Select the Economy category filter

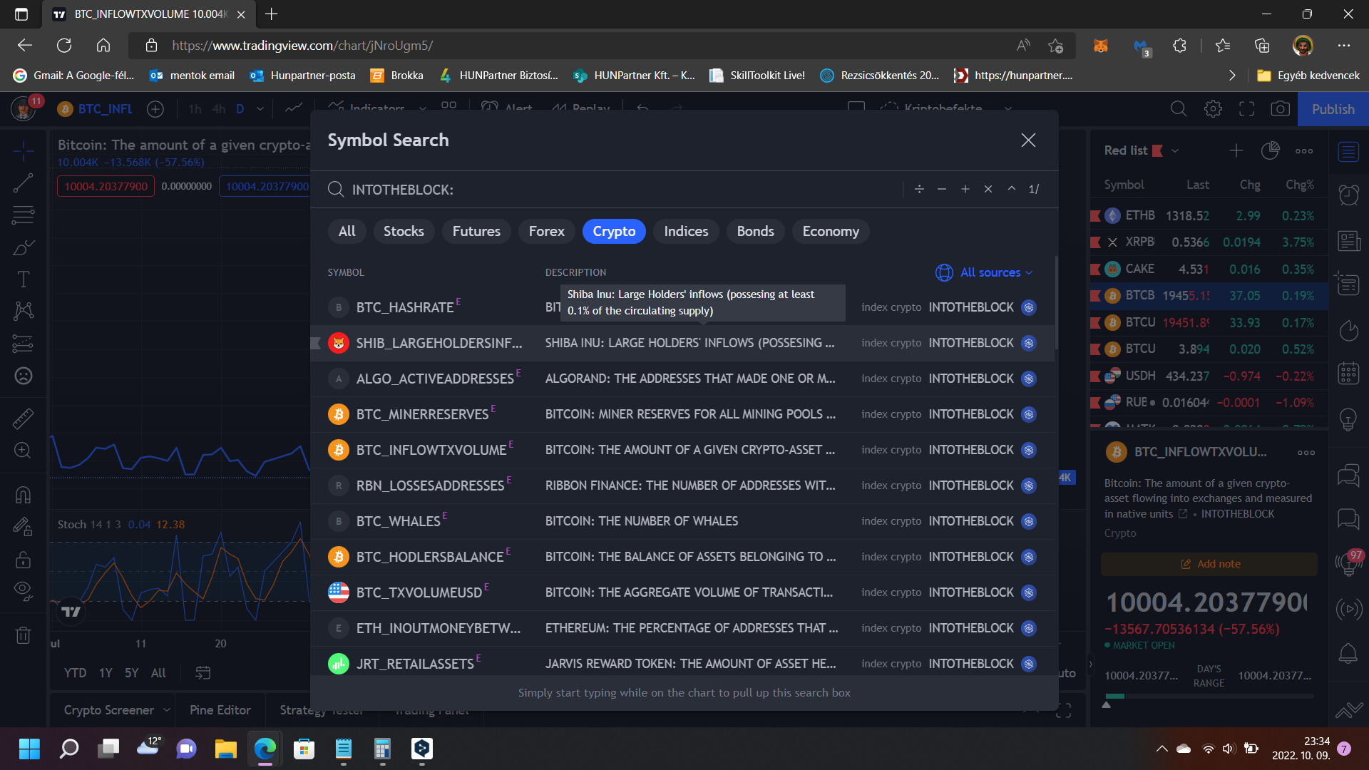tap(831, 232)
